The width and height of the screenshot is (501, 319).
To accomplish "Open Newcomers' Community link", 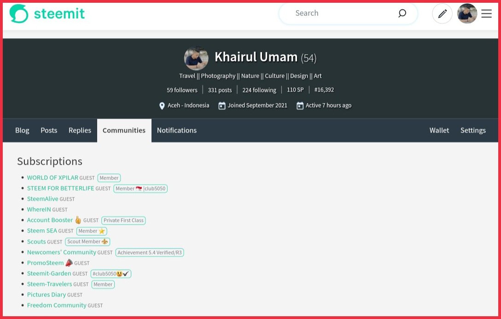I will click(62, 252).
